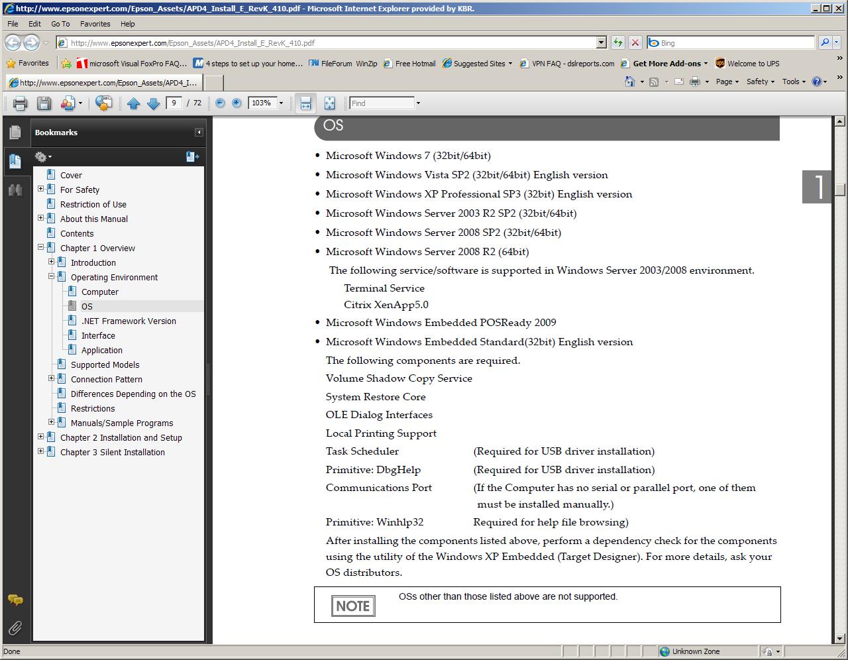The height and width of the screenshot is (660, 848).
Task: Open the Help menu
Action: 128,24
